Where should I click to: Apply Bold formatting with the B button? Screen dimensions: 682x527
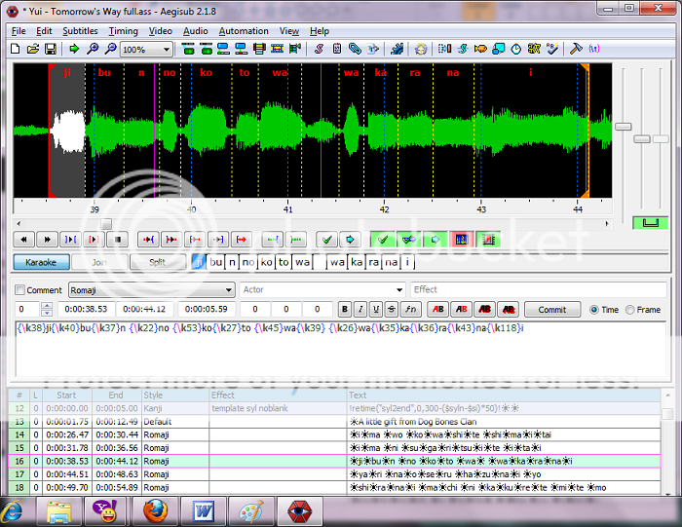[x=344, y=310]
